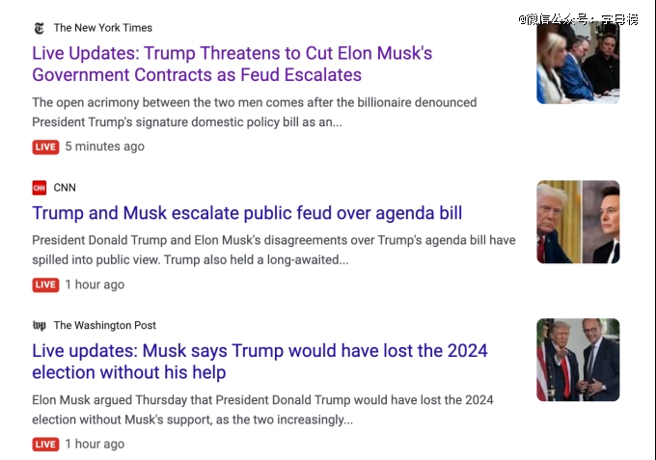Screen dimensions: 656x460
Task: Open the CNN Trump and Musk thumbnail
Action: [578, 222]
